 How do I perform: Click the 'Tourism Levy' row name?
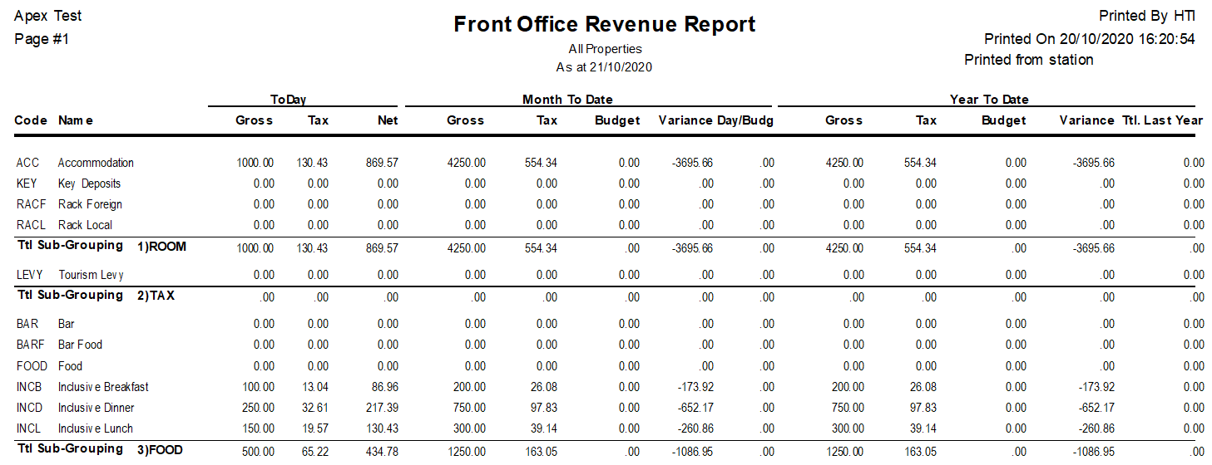pos(91,275)
